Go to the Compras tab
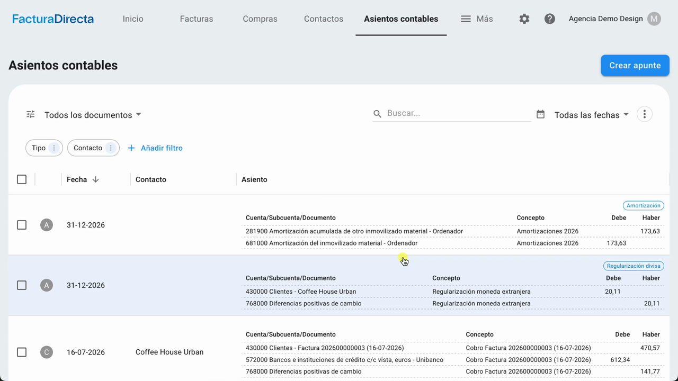This screenshot has height=381, width=678. point(260,19)
